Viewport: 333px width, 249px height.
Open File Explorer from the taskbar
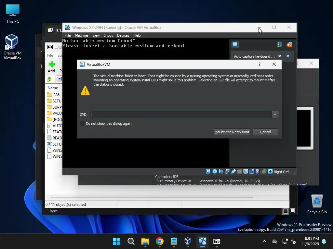coord(145,241)
